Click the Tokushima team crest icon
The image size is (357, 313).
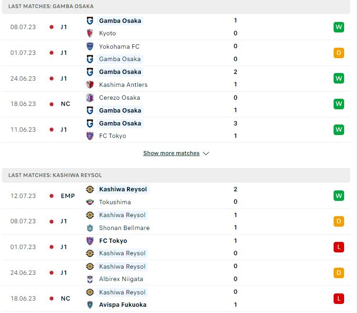coord(90,202)
